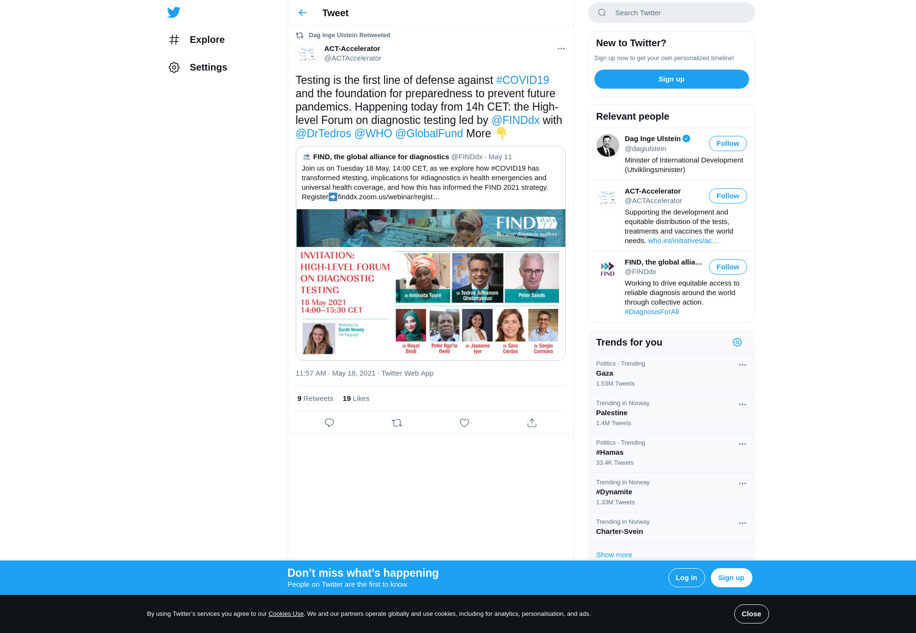Open the forum invitation image

coord(431,285)
